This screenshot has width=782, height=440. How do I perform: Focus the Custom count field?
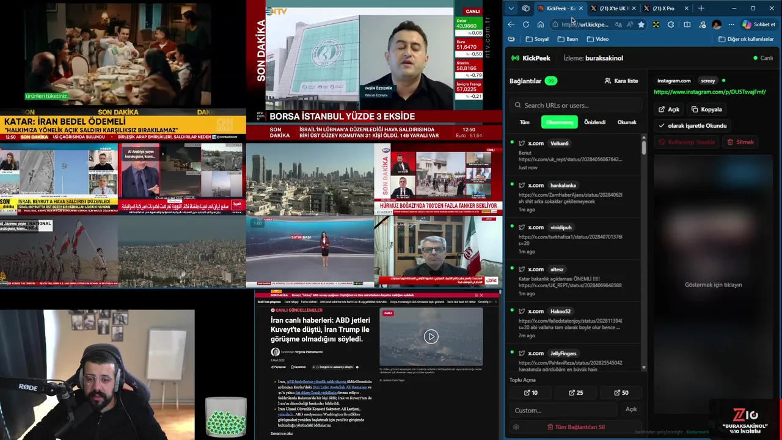pos(563,410)
